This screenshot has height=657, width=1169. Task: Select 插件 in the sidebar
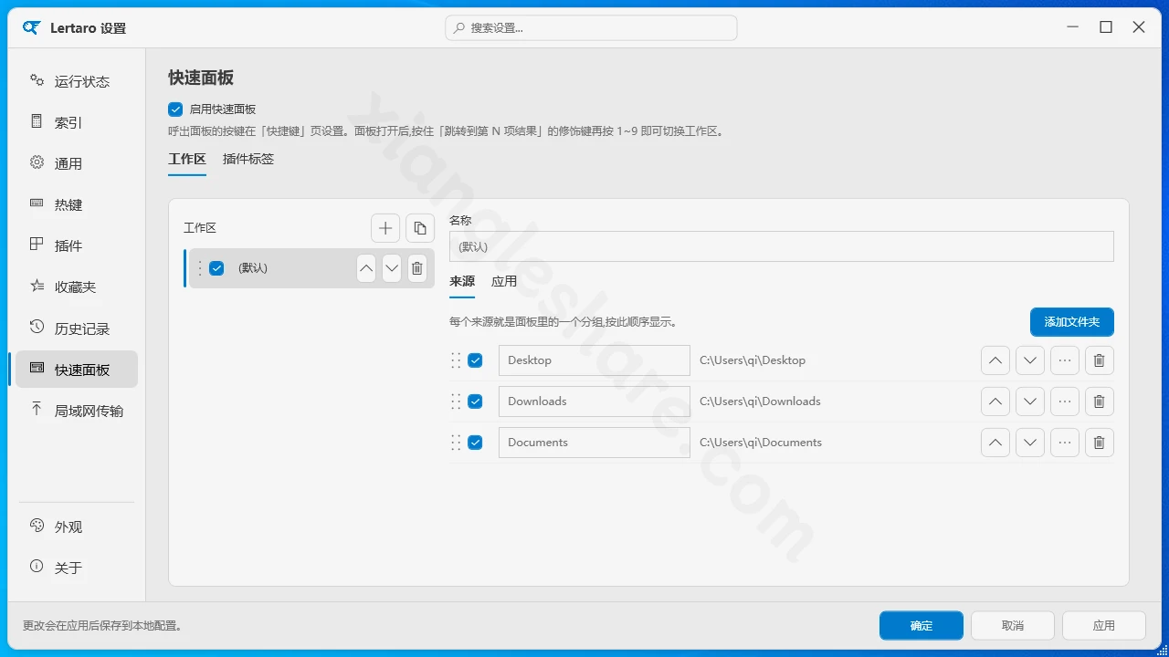tap(77, 245)
